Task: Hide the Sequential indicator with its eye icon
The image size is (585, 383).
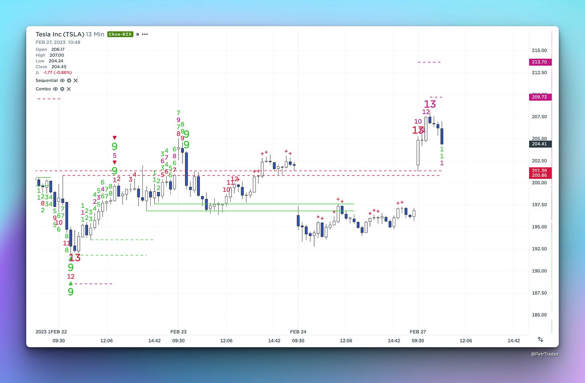Action: [x=62, y=80]
